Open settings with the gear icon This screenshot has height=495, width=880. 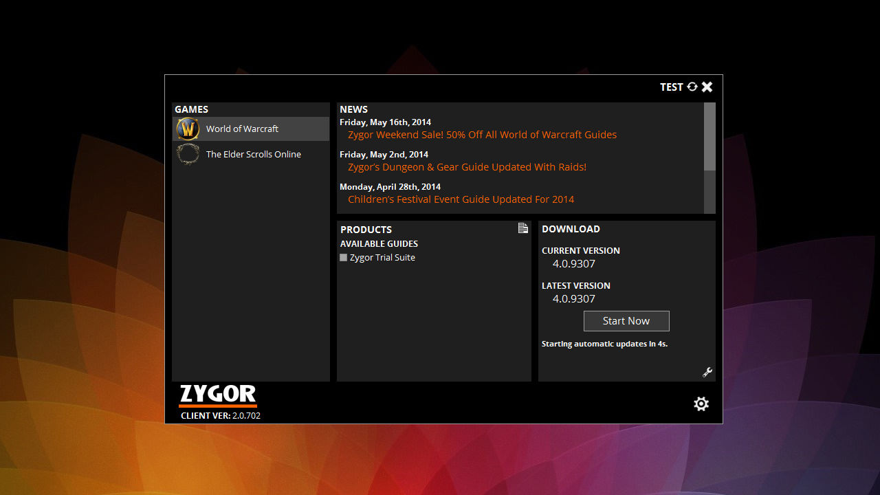tap(701, 404)
